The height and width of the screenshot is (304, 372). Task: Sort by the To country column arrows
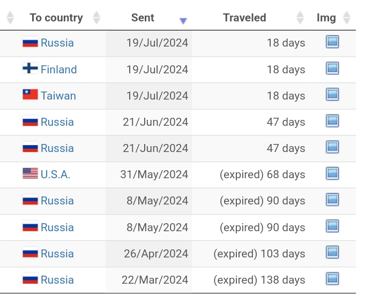96,18
